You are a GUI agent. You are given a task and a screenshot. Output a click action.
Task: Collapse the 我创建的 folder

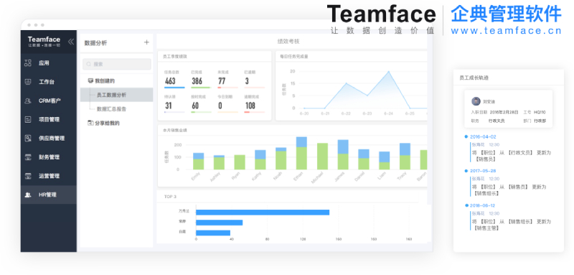(x=101, y=81)
